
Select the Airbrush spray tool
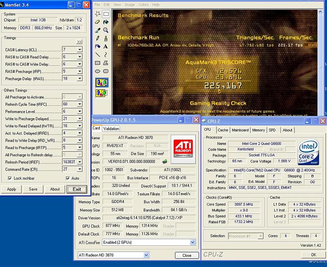click(98, 47)
